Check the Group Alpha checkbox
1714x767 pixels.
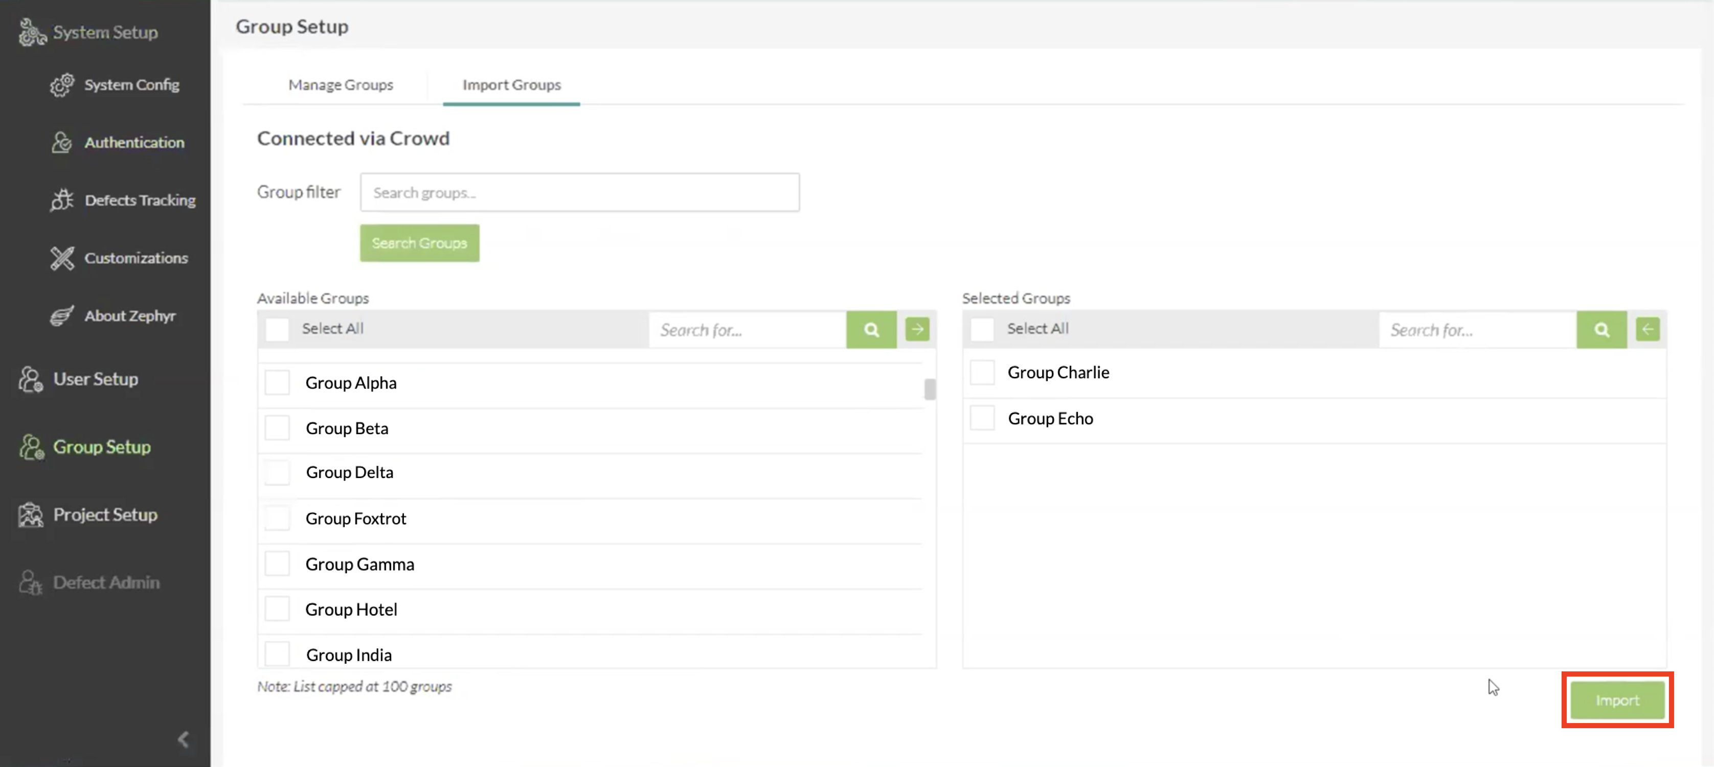tap(277, 383)
